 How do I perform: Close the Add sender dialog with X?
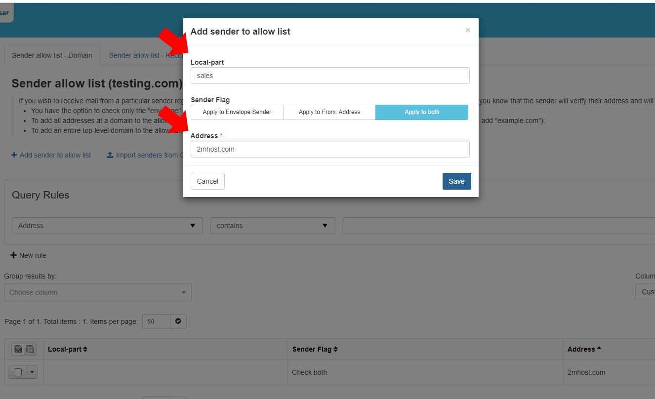(x=467, y=30)
